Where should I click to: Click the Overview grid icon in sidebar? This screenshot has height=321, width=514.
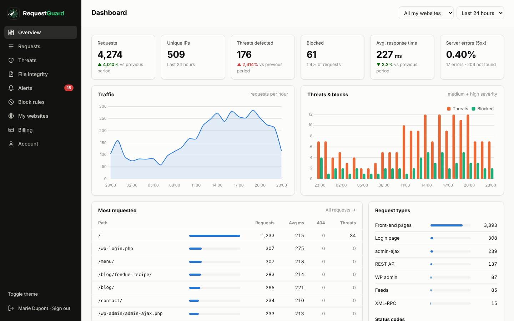tap(11, 32)
